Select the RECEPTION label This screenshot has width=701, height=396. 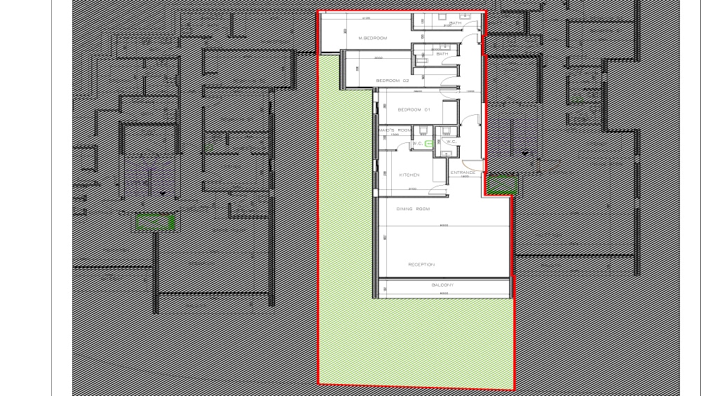421,265
